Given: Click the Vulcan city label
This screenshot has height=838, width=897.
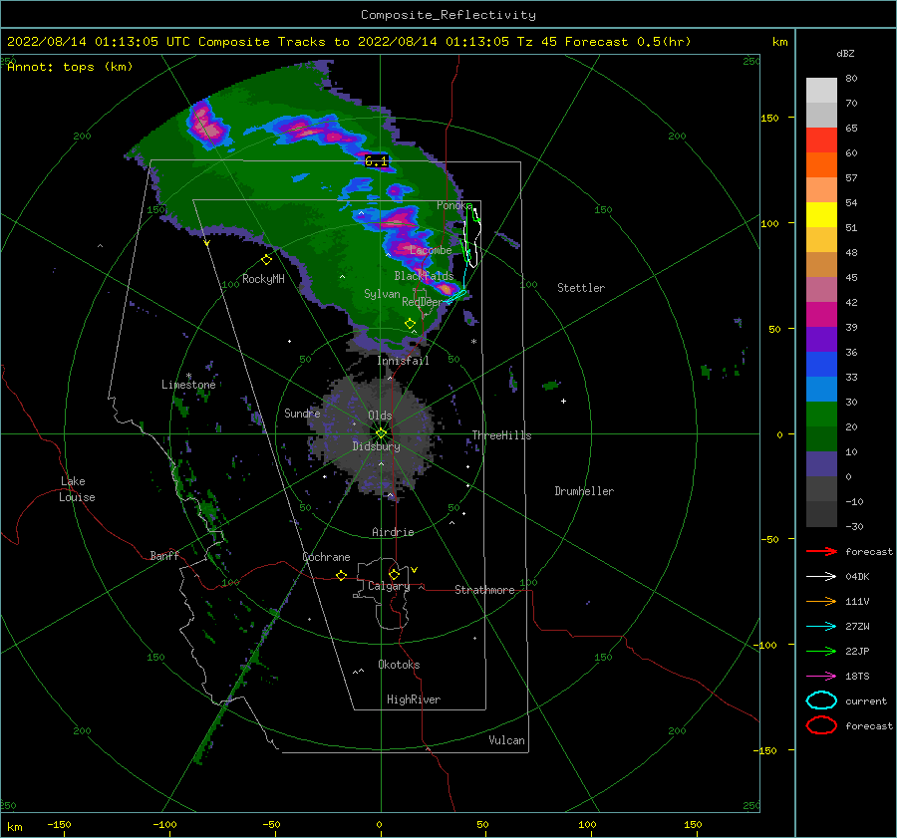Looking at the screenshot, I should (x=506, y=740).
